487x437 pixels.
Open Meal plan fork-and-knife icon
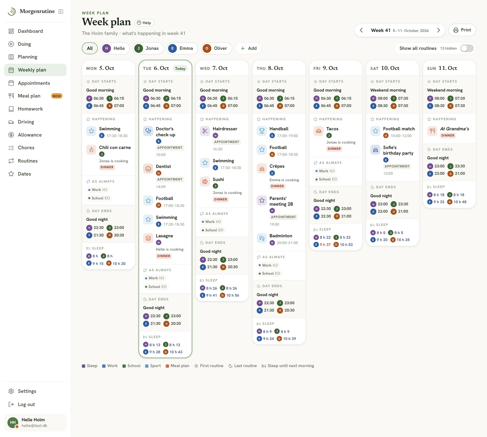[x=11, y=96]
